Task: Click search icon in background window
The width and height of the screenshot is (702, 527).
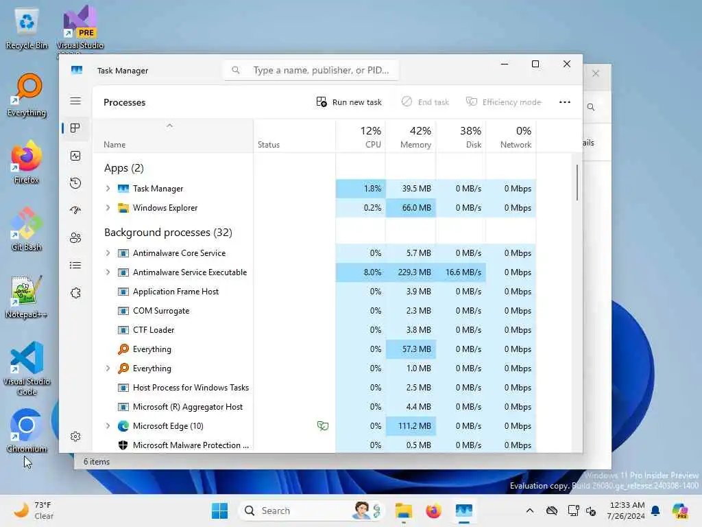Action: click(591, 107)
